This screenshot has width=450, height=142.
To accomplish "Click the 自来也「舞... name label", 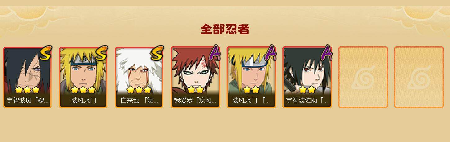I will point(139,101).
